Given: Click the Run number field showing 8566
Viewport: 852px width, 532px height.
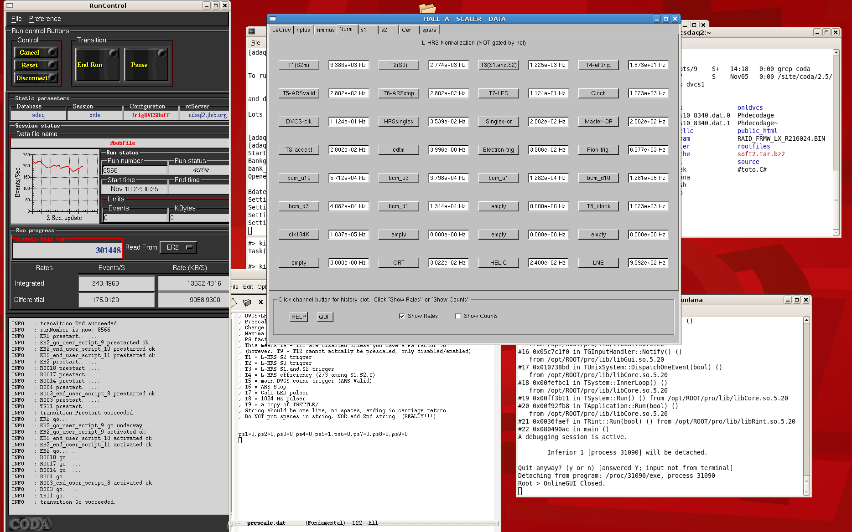Looking at the screenshot, I should 135,170.
